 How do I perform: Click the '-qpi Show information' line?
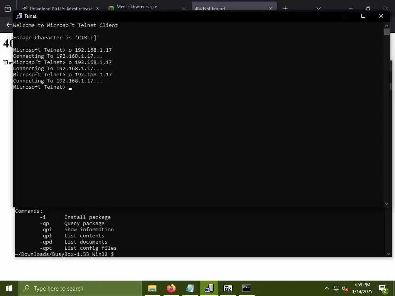(x=77, y=230)
